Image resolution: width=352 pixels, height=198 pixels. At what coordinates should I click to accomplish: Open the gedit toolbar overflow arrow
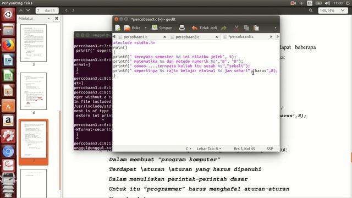pyautogui.click(x=276, y=28)
